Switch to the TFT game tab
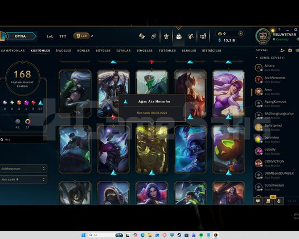Viewport: 299px width, 239px height. [x=63, y=36]
